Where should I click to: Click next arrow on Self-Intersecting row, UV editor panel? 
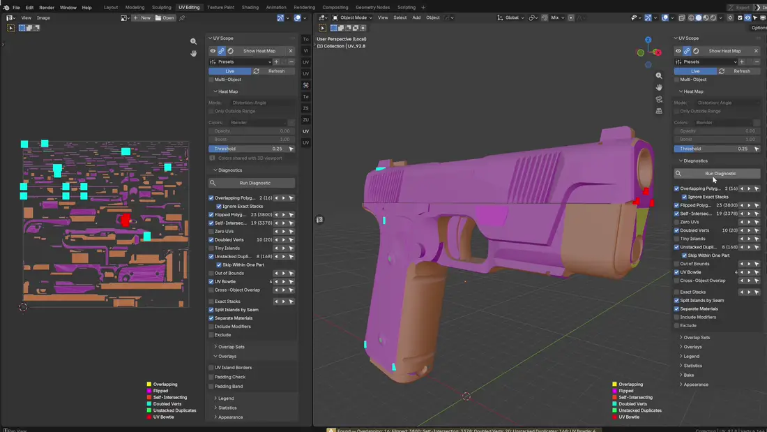(x=284, y=223)
